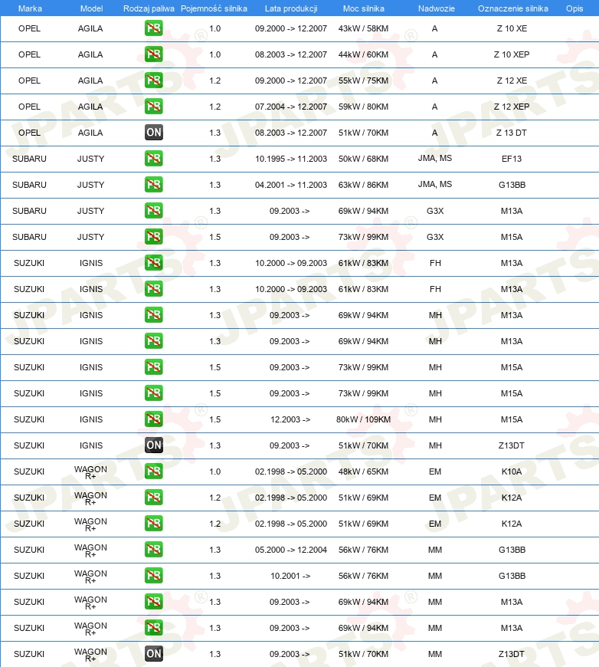Click production dates 02.1998 -> 05.2000 in K10A row
This screenshot has width=599, height=667.
coord(291,472)
